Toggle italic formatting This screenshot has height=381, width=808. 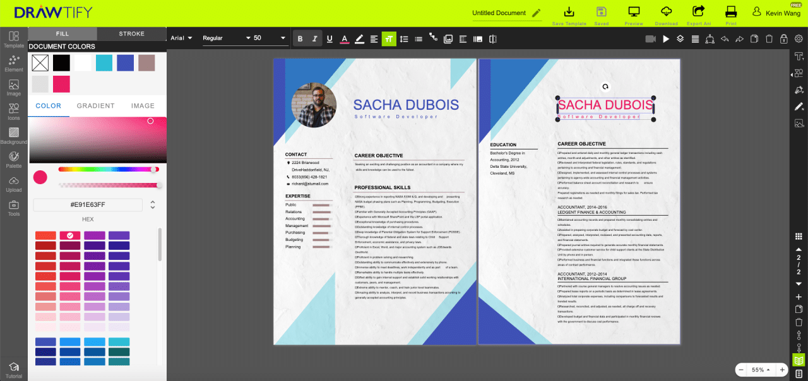pyautogui.click(x=314, y=38)
